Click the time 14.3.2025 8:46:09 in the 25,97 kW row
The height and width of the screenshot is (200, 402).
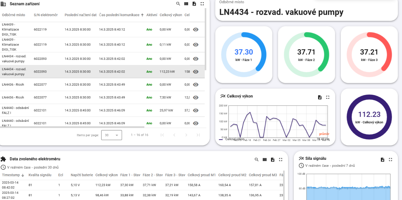(x=112, y=110)
